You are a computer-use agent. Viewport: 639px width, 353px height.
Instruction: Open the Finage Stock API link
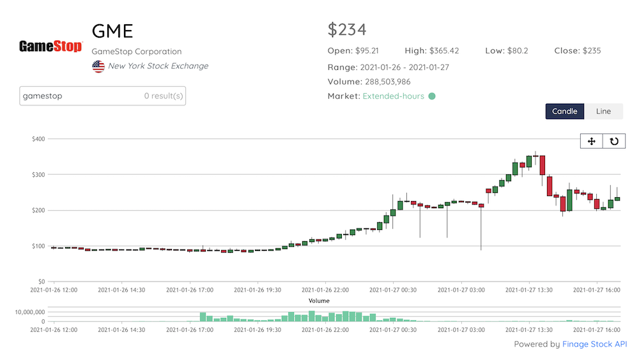594,344
